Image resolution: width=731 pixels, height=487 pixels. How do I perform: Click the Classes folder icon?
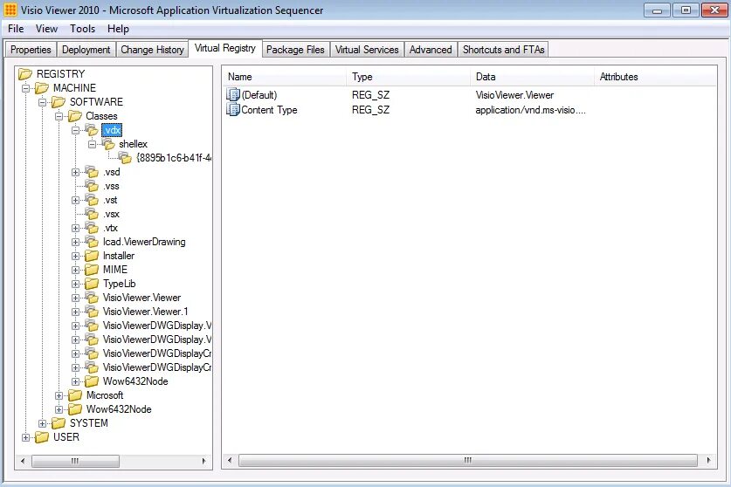tap(75, 116)
